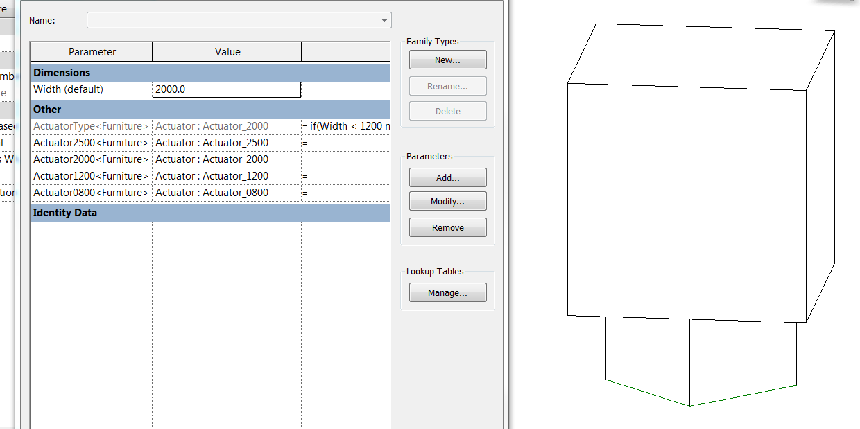Click Remove in the Parameters section
This screenshot has height=429, width=860.
(x=447, y=227)
